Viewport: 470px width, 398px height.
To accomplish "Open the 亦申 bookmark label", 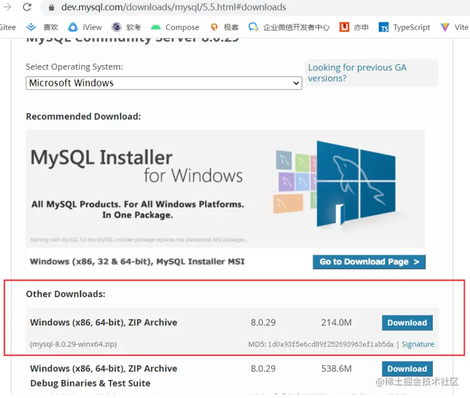I will point(361,27).
